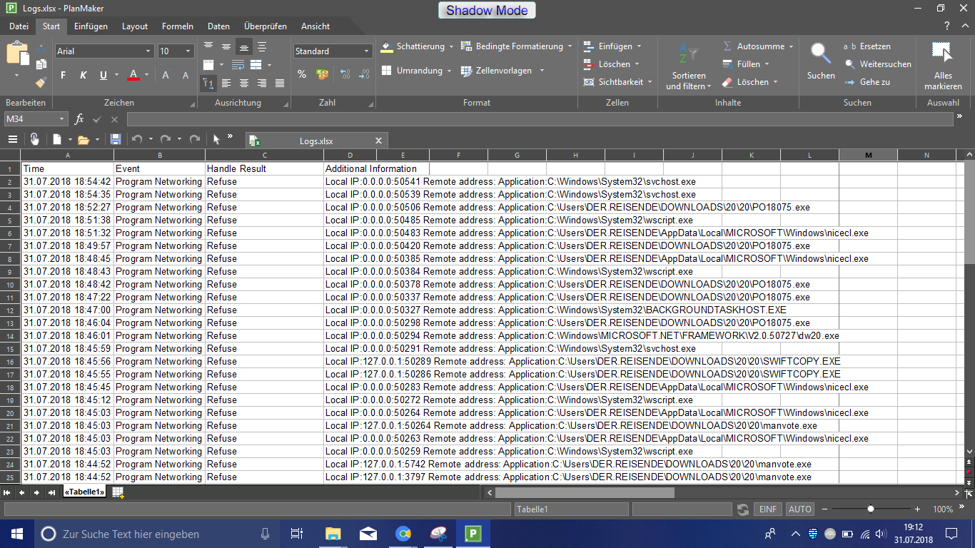975x548 pixels.
Task: Toggle the EINF insert mode indicator
Action: point(768,509)
